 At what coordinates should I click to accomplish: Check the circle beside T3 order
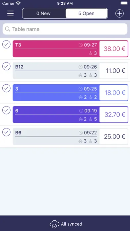point(6,44)
